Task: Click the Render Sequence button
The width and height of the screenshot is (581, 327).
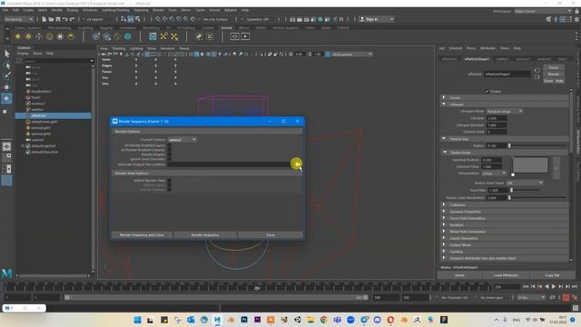Action: (205, 234)
